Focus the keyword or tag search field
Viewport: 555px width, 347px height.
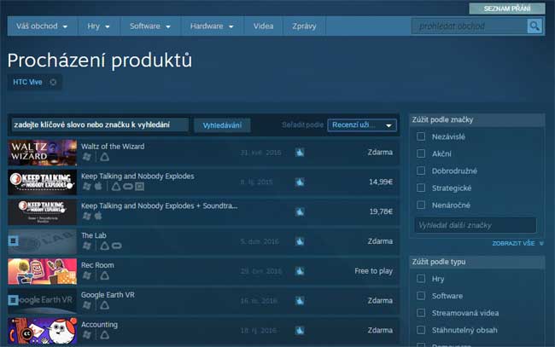[100, 125]
